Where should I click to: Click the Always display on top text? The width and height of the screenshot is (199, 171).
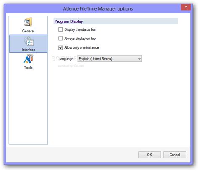pyautogui.click(x=80, y=39)
